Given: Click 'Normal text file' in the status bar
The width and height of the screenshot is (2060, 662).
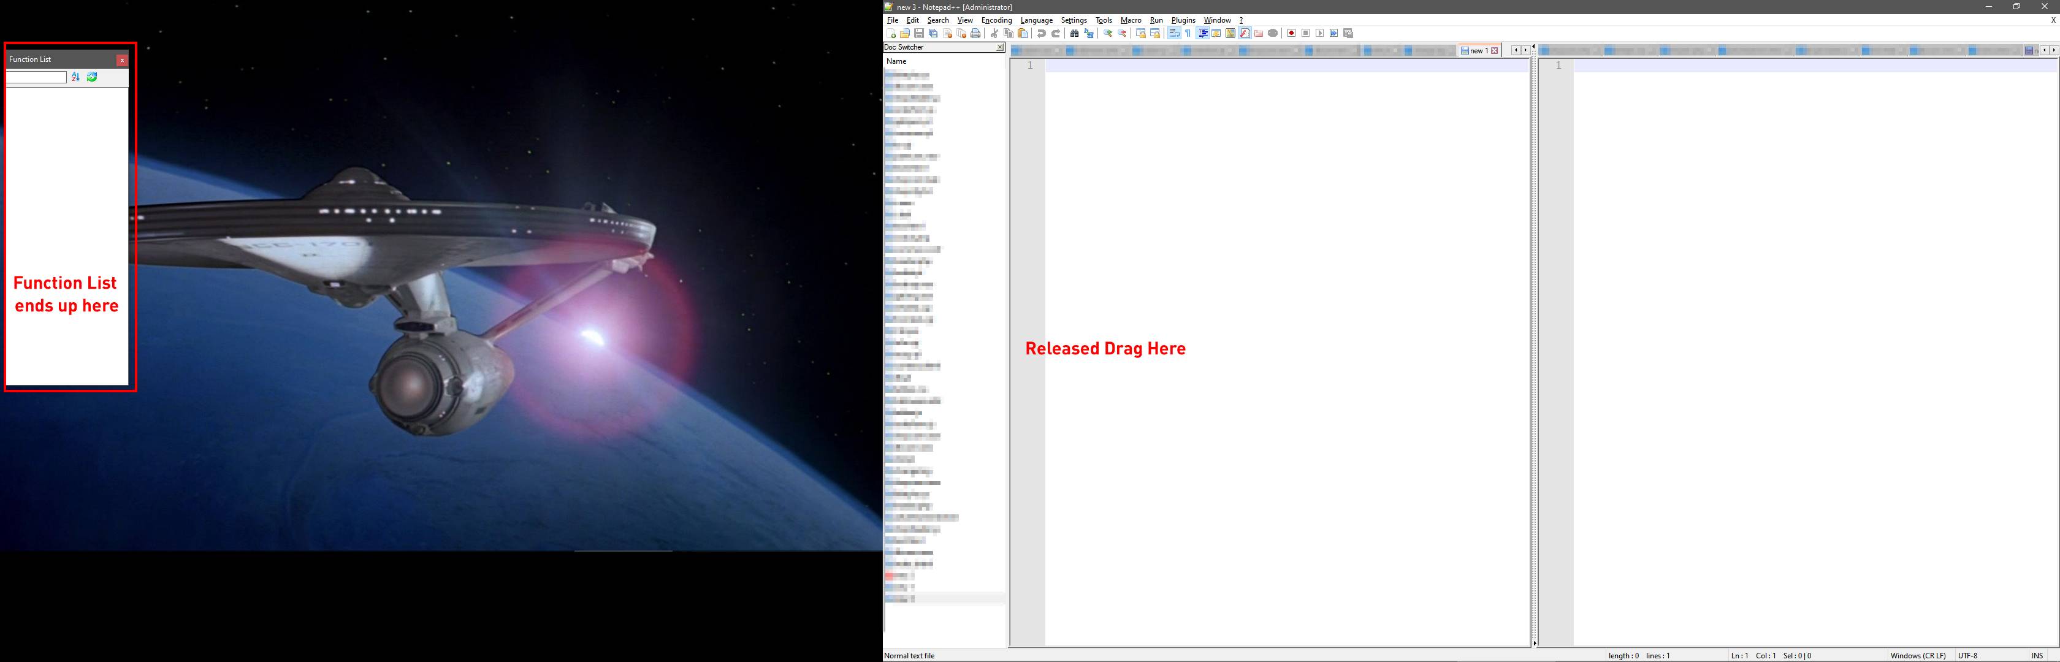Looking at the screenshot, I should pos(909,656).
